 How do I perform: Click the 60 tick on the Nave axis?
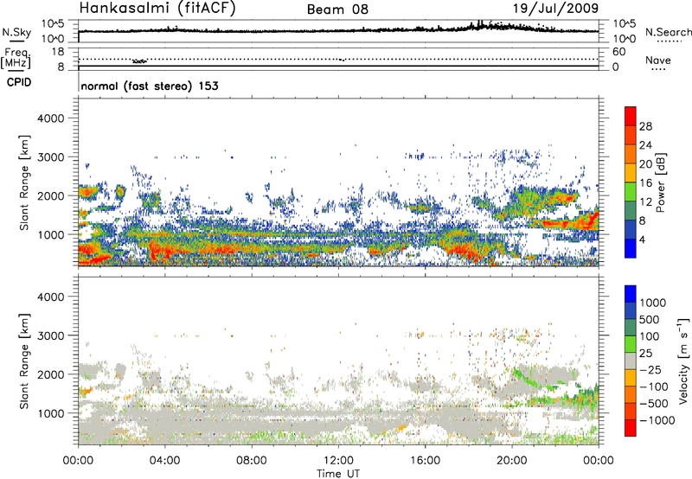pyautogui.click(x=619, y=51)
